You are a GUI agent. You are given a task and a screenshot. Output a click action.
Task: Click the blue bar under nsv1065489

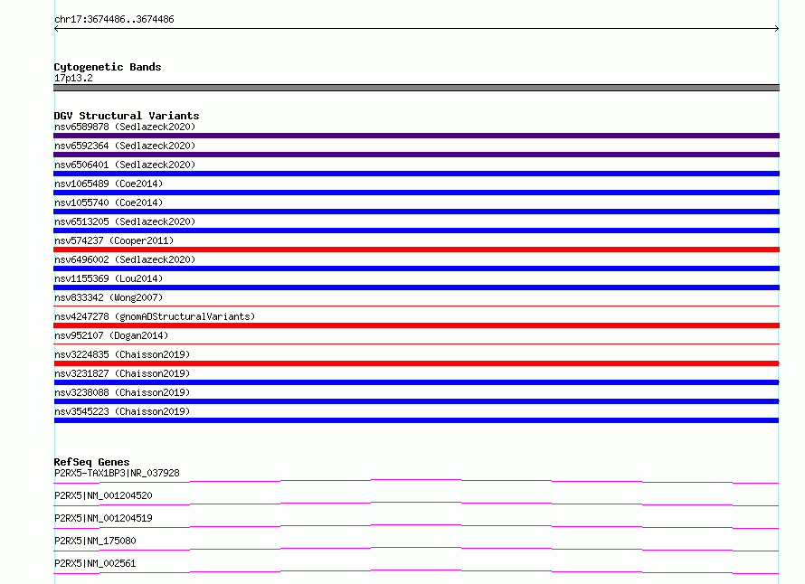point(416,193)
